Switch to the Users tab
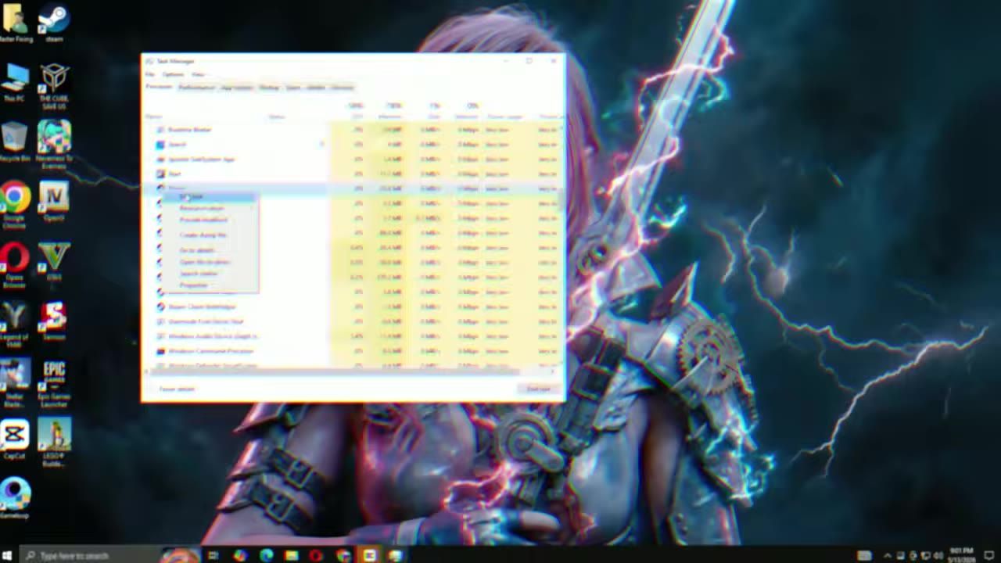The height and width of the screenshot is (563, 1001). (x=292, y=87)
